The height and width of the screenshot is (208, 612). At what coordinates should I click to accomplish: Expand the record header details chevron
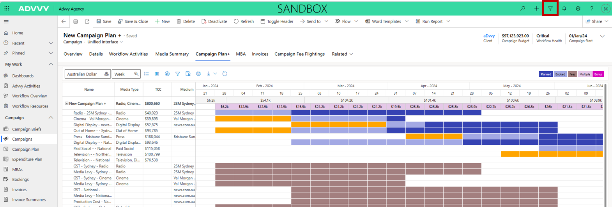602,36
